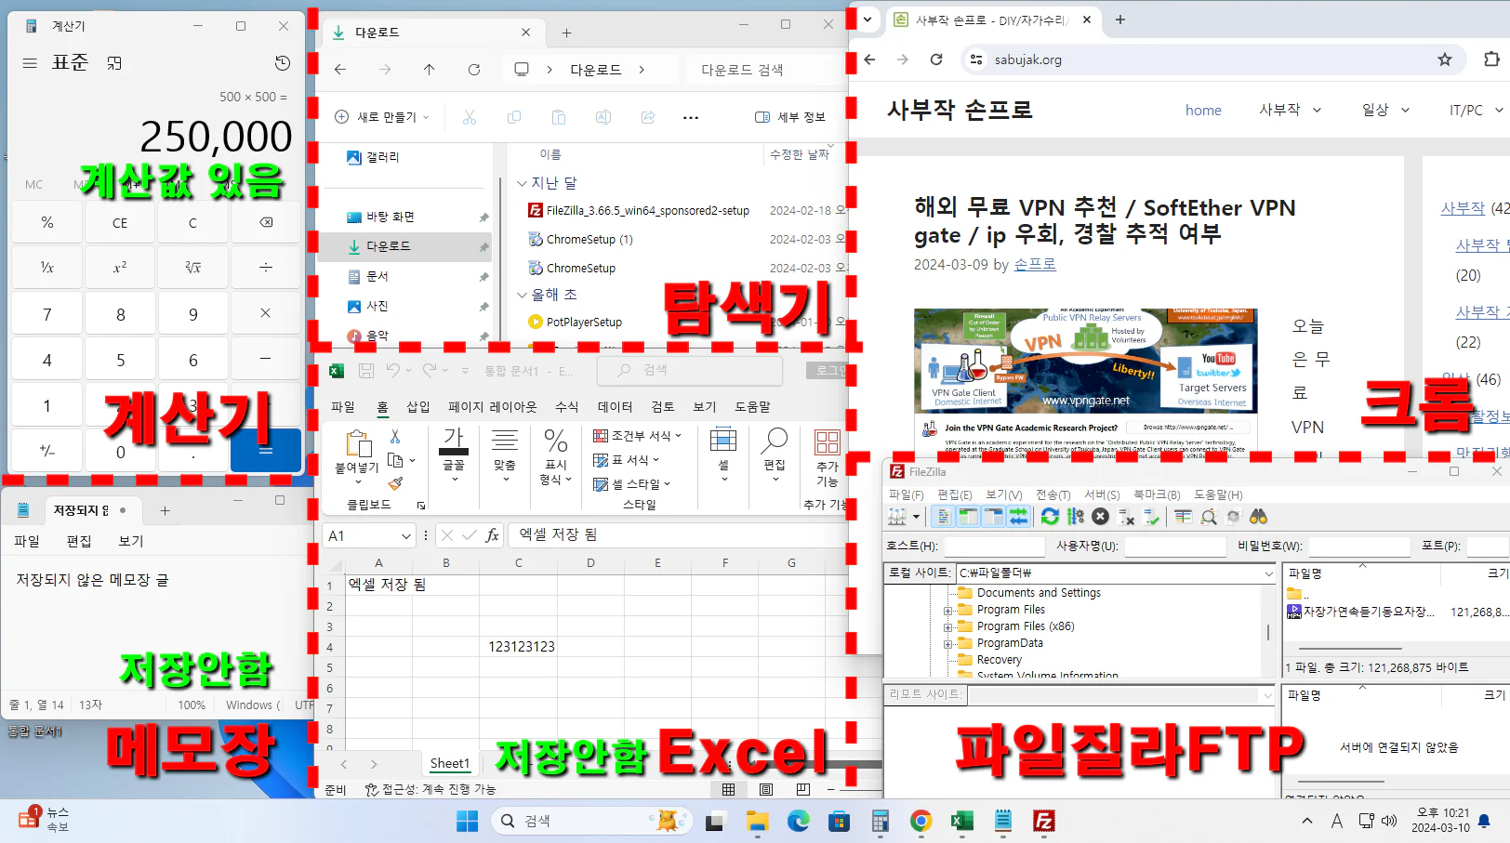Screen dimensions: 1510x843
Task: Open Excel 데이터 ribbon tab
Action: click(615, 407)
